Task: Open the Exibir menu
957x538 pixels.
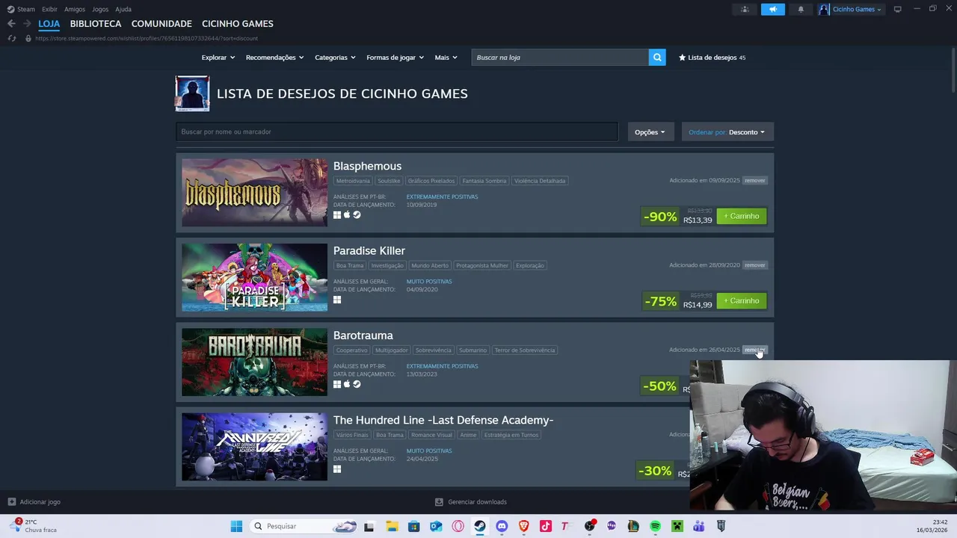Action: (x=49, y=9)
